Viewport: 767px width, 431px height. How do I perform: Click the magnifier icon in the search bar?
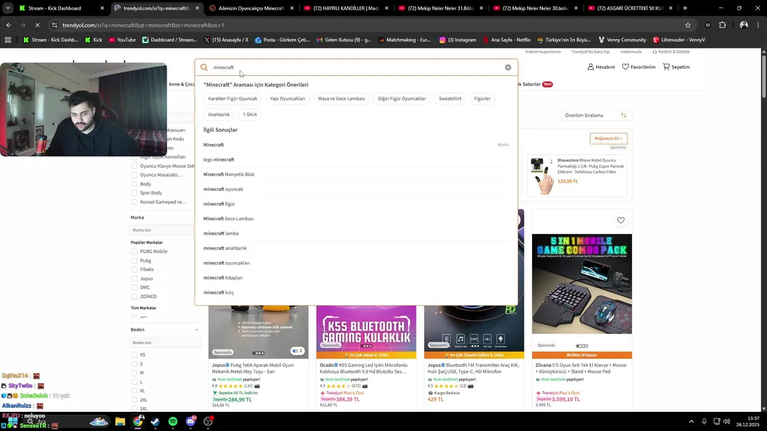[204, 68]
